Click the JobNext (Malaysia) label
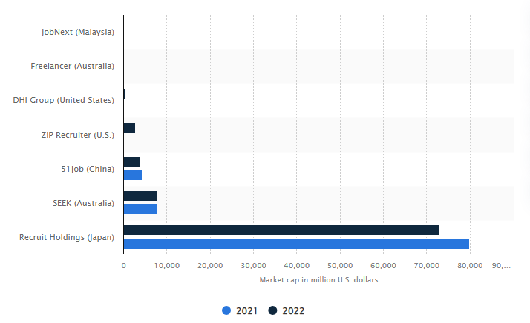The width and height of the screenshot is (530, 323). pos(78,32)
